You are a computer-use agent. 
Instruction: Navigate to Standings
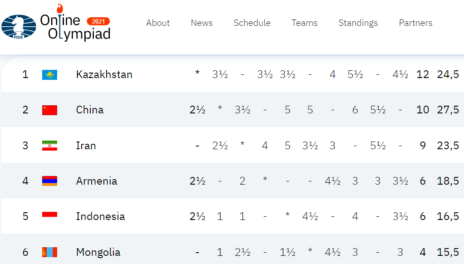click(x=358, y=23)
